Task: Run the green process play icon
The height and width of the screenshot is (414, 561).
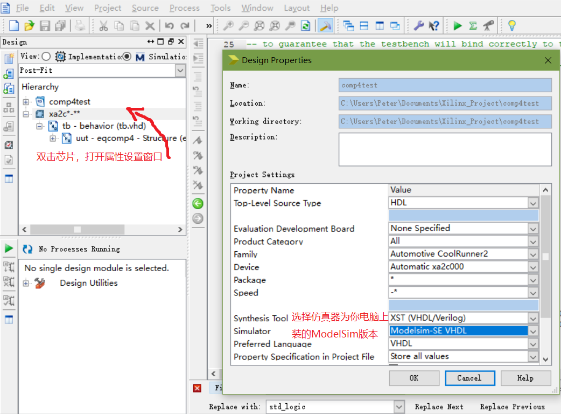Action: point(458,25)
